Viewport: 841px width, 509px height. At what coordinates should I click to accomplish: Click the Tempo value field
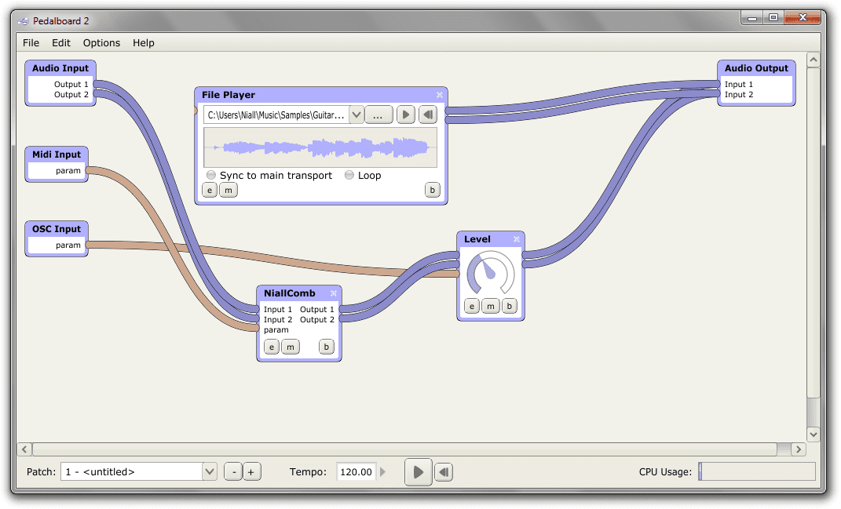pos(357,472)
